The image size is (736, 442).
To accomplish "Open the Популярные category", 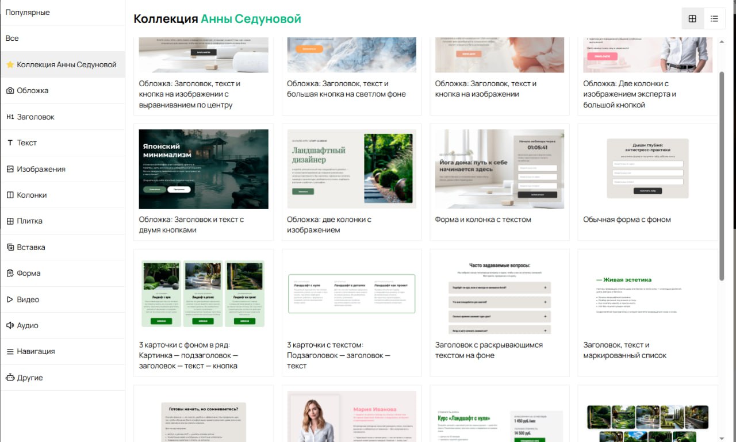I will [28, 12].
